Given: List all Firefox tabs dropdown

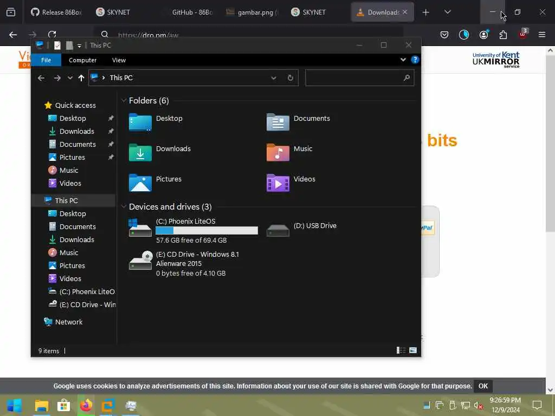Looking at the screenshot, I should coord(447,12).
